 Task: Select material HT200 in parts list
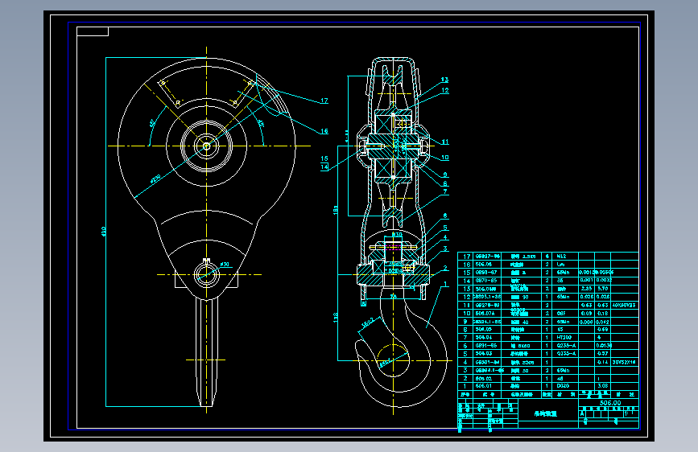[x=564, y=338]
